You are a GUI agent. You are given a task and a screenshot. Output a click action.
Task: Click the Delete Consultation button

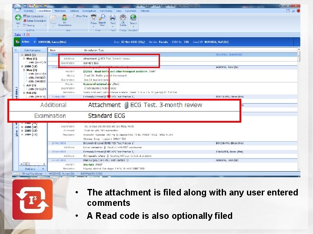point(35,21)
